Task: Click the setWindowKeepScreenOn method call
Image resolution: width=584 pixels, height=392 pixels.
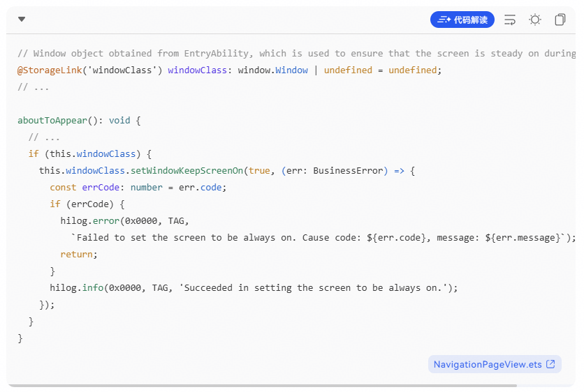Action: coord(187,171)
